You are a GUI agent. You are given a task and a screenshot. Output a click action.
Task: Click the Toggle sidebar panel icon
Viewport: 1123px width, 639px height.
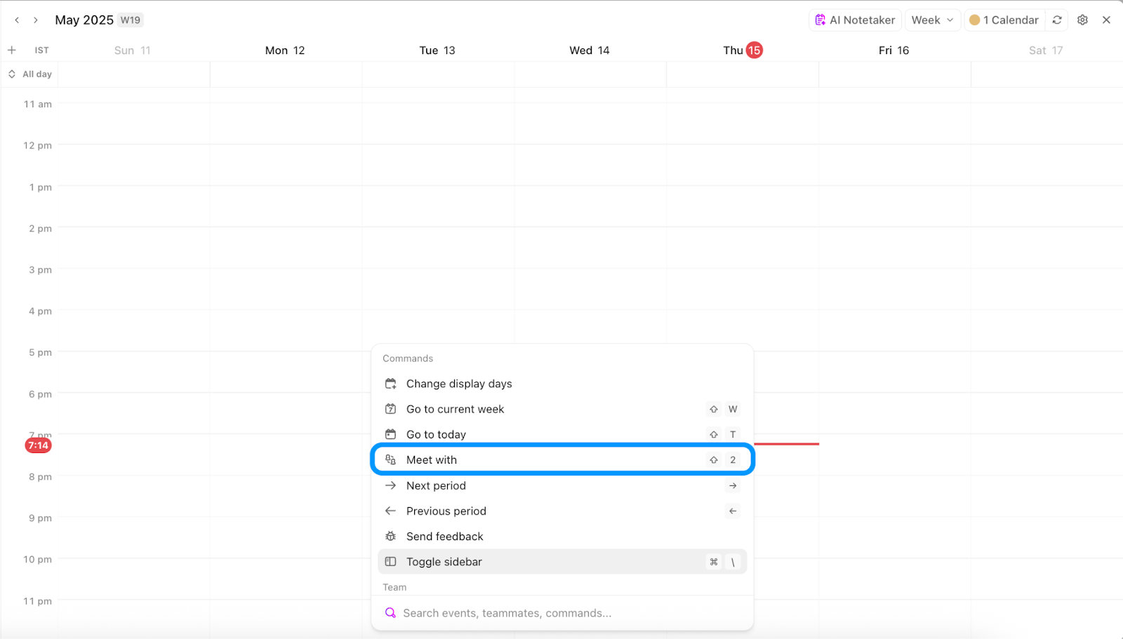(x=390, y=561)
